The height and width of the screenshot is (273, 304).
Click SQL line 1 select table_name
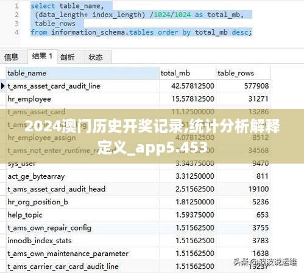click(67, 6)
